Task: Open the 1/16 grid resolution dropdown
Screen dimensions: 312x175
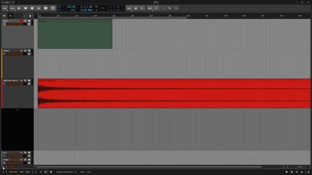Action: [x=300, y=167]
